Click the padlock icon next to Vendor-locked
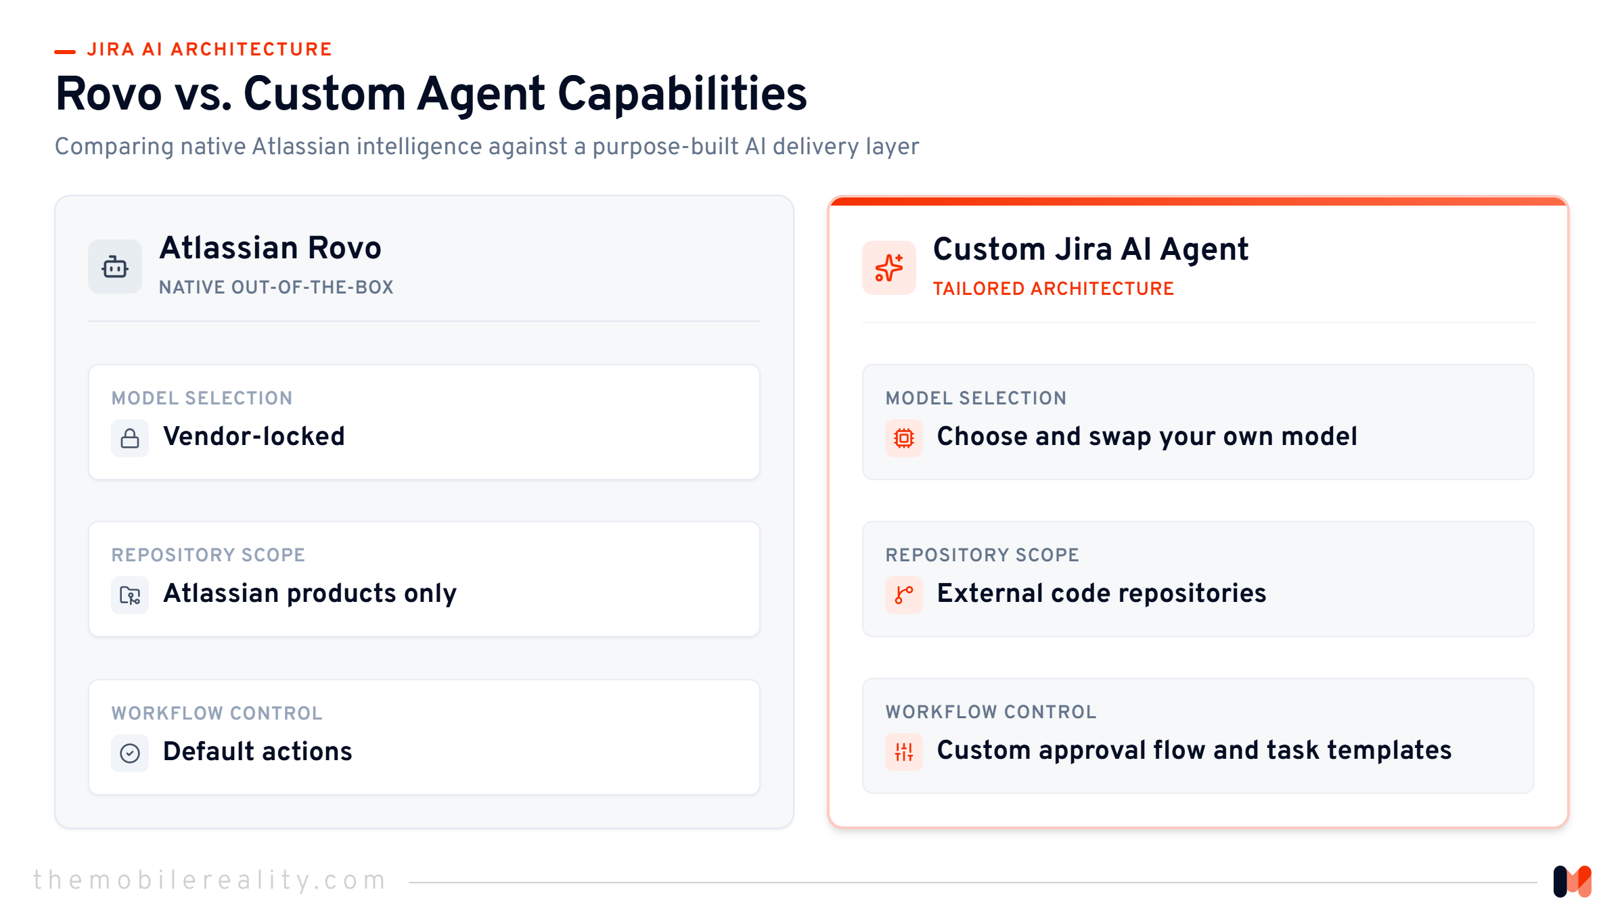 point(130,438)
